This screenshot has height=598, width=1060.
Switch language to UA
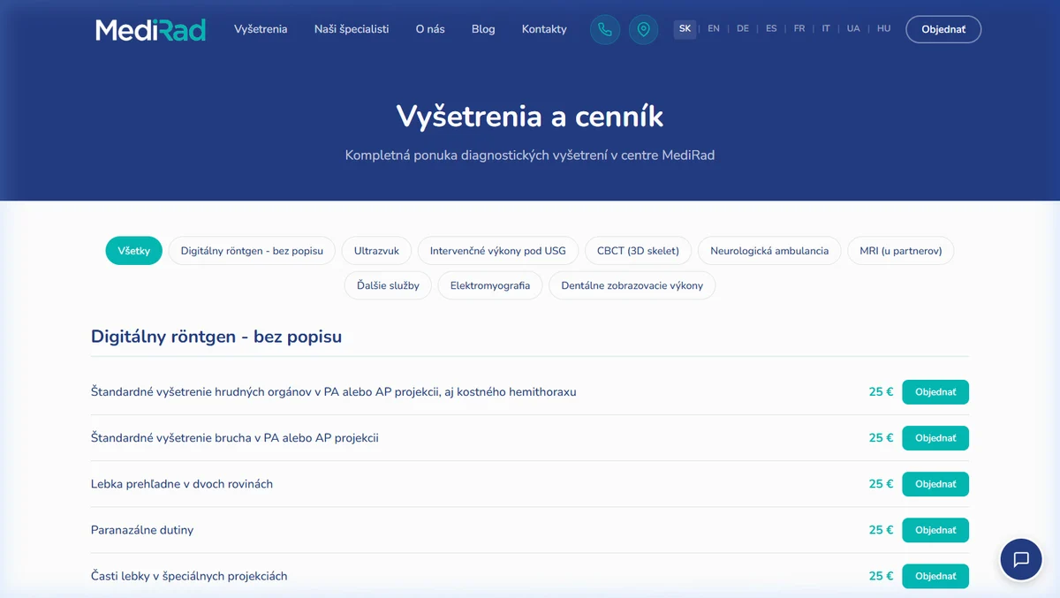point(853,29)
